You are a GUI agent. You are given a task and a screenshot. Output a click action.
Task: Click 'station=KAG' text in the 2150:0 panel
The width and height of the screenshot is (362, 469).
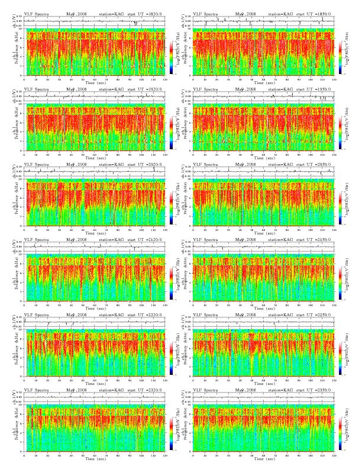pyautogui.click(x=280, y=240)
